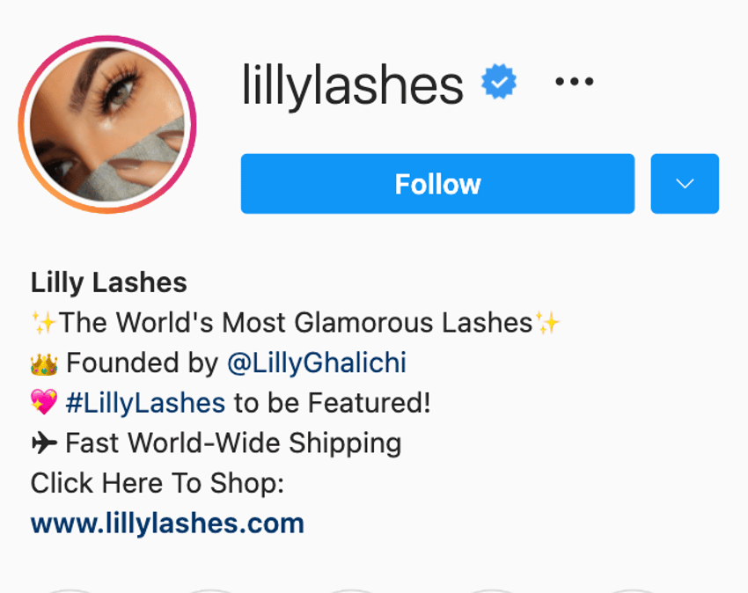The width and height of the screenshot is (748, 593).
Task: Click the Fast World-Wide Shipping text
Action: [233, 443]
